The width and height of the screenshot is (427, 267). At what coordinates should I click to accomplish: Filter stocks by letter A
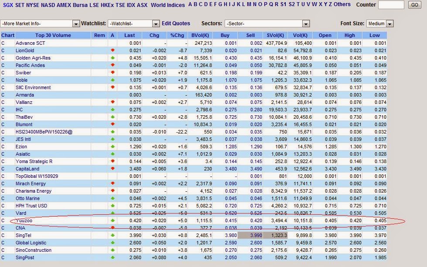[190, 4]
